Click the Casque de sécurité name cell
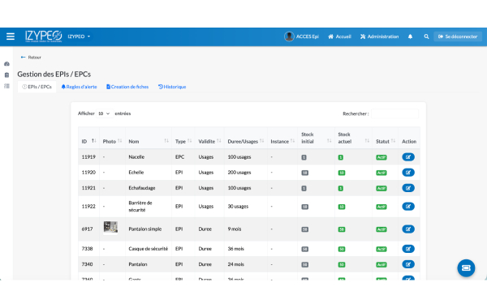Image resolution: width=487 pixels, height=308 pixels. tap(149, 249)
